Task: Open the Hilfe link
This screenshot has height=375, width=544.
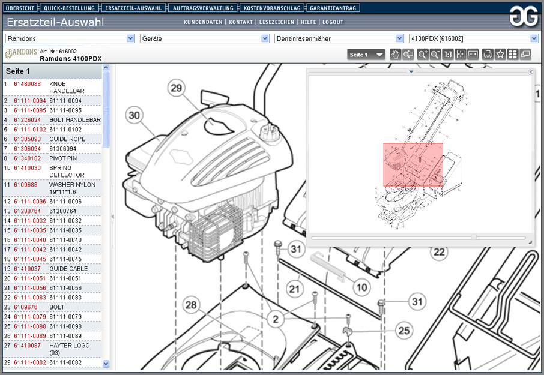Action: [x=308, y=22]
